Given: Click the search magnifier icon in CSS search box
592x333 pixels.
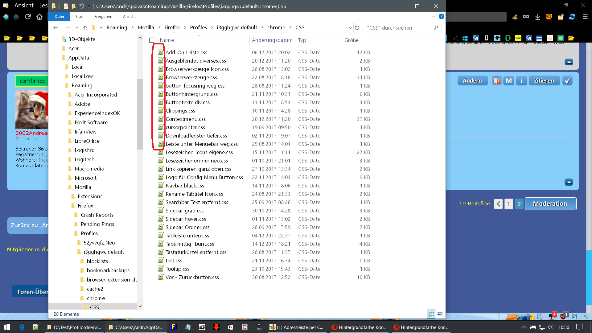Looking at the screenshot, I should [436, 28].
